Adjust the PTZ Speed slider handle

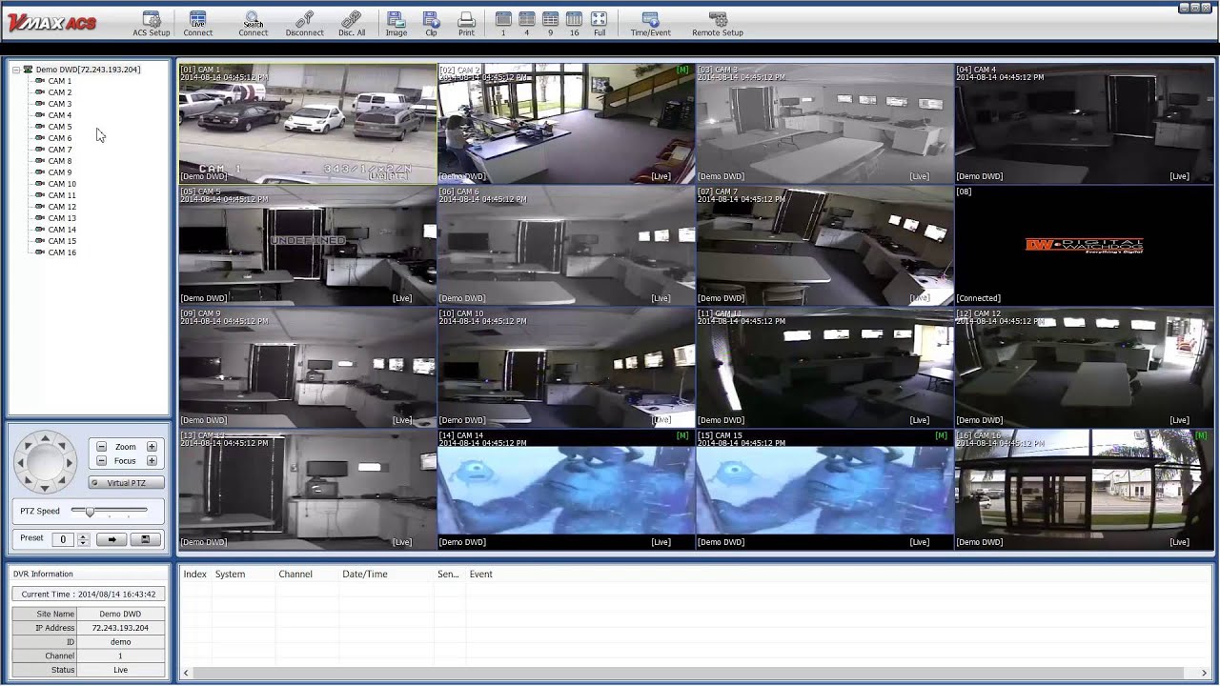[x=90, y=512]
